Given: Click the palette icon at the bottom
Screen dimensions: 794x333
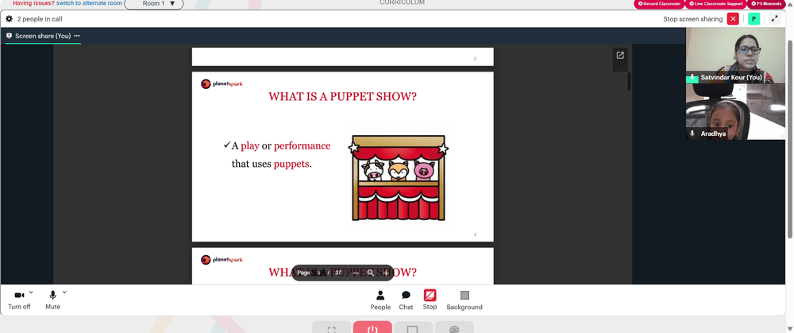Looking at the screenshot, I should coord(454,327).
